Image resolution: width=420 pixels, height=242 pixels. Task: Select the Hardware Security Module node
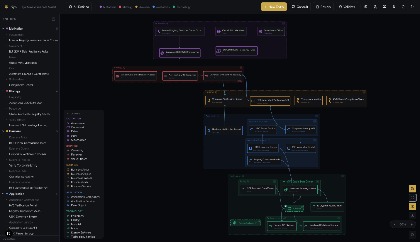pyautogui.click(x=300, y=189)
